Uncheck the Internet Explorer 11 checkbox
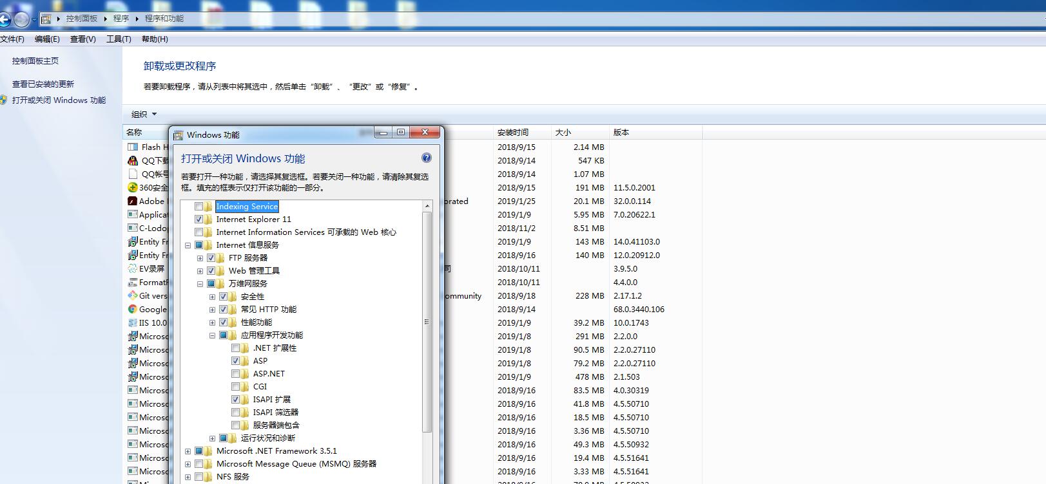 point(199,219)
